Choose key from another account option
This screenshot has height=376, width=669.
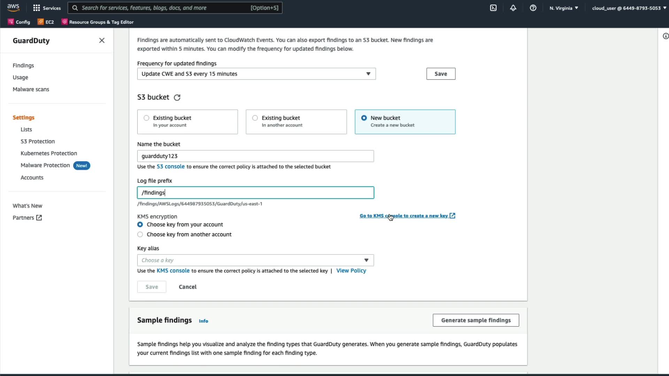[x=140, y=235]
